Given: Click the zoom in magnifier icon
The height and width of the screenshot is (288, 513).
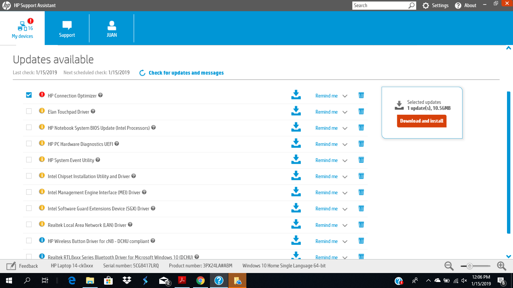Looking at the screenshot, I should click(x=501, y=266).
